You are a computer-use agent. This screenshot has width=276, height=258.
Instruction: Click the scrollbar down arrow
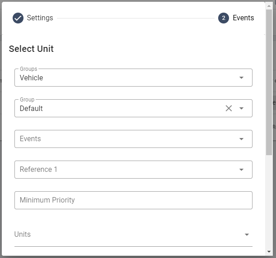[x=269, y=252]
